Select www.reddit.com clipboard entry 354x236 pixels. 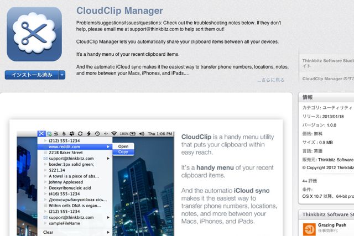pos(75,146)
